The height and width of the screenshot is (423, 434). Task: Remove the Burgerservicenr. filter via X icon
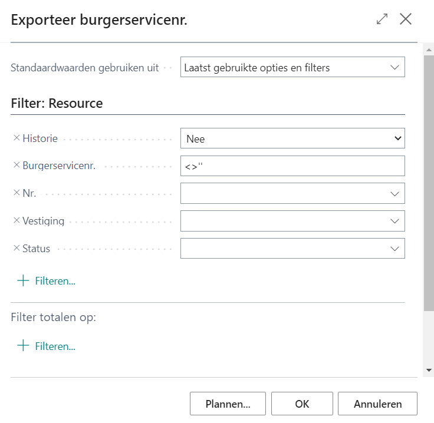[x=17, y=166]
